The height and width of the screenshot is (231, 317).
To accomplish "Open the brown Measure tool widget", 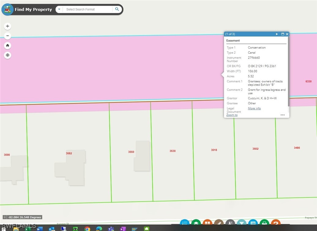I will [x=219, y=223].
